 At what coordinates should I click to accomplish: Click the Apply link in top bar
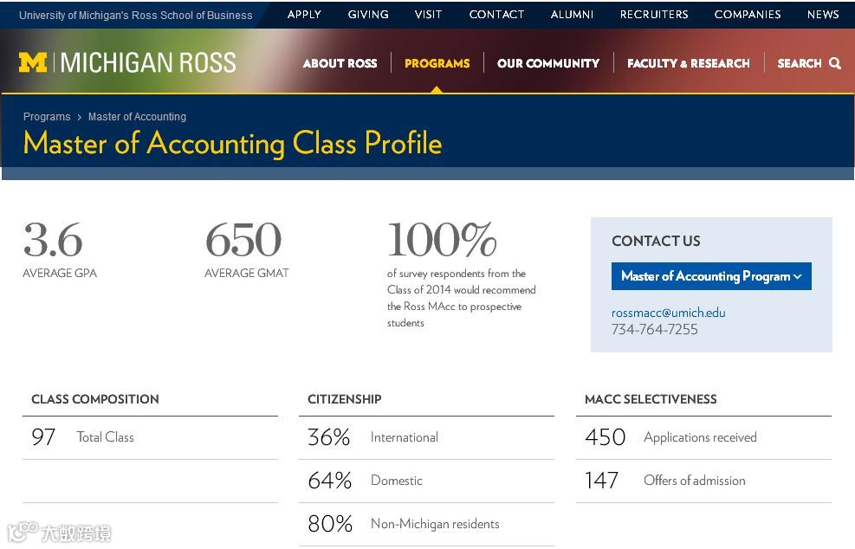pyautogui.click(x=304, y=15)
